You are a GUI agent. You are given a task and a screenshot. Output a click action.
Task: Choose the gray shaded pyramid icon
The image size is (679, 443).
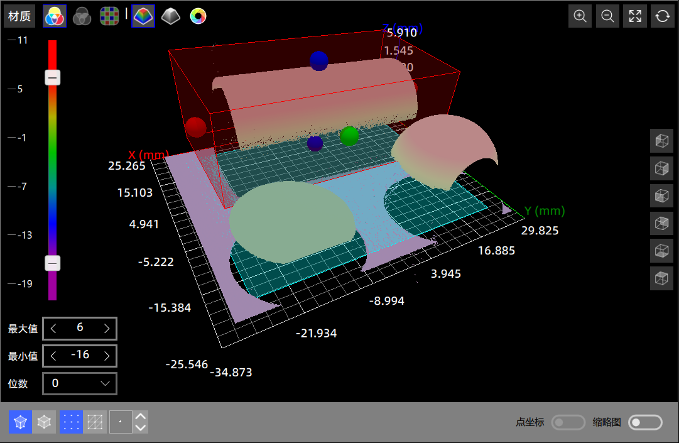(x=171, y=16)
